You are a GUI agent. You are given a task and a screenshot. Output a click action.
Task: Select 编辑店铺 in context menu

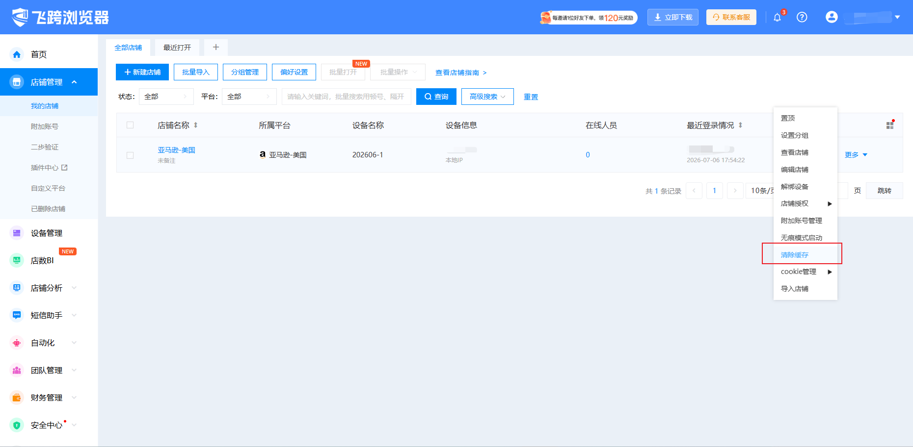(806, 170)
